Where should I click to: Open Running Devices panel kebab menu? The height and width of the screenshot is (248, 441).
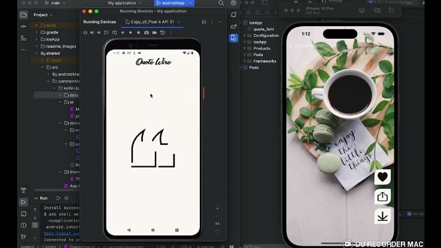(212, 22)
